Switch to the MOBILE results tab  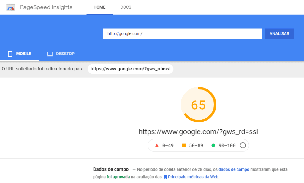pyautogui.click(x=19, y=54)
